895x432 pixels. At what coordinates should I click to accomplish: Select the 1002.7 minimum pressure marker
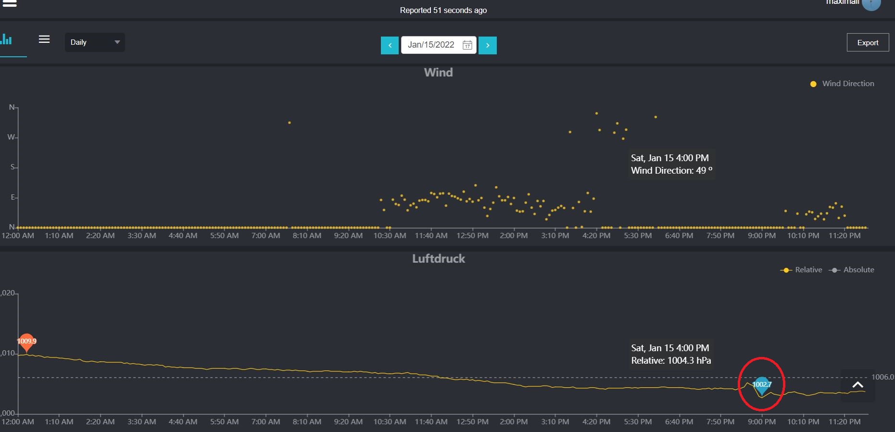762,384
